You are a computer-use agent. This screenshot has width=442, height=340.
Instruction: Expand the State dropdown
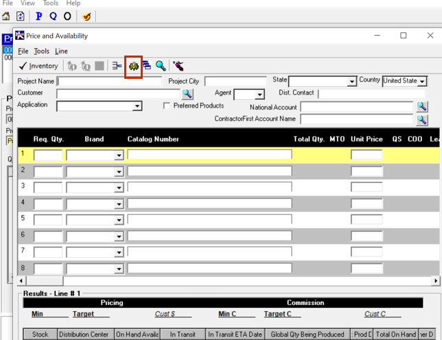coord(351,82)
